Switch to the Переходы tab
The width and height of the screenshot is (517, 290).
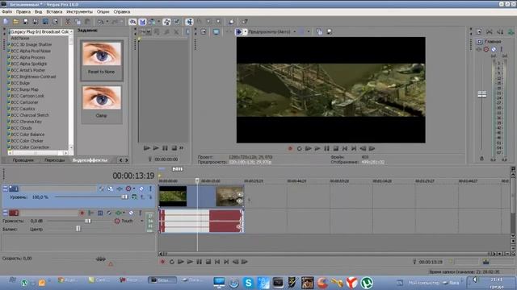[x=54, y=160]
